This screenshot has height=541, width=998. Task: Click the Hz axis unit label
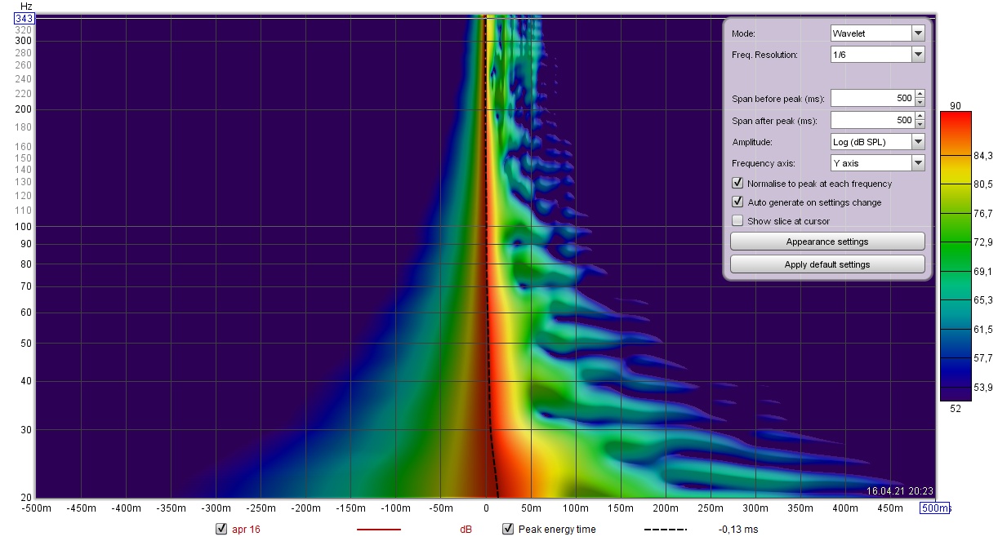pos(26,6)
